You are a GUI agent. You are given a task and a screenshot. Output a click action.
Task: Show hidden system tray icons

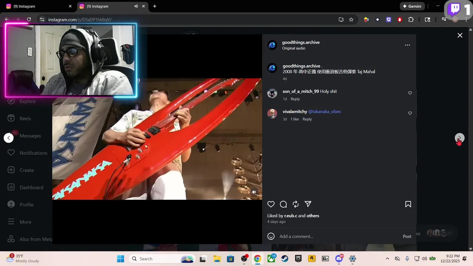[387, 259]
